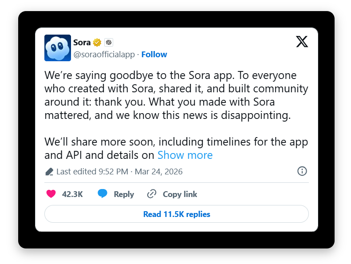Click the Reply text label
351x264 pixels.
[x=124, y=194]
